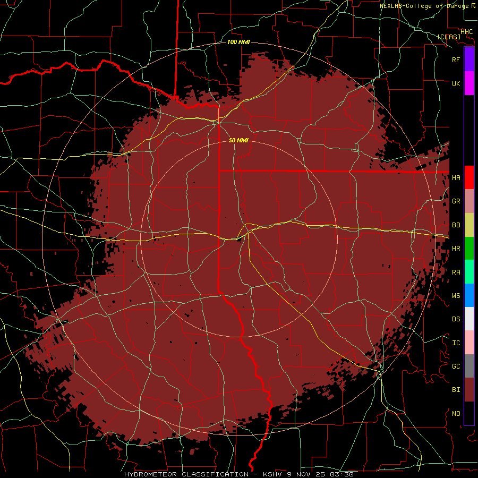Image resolution: width=478 pixels, height=478 pixels.
Task: Click the UK legend label
Action: click(456, 84)
